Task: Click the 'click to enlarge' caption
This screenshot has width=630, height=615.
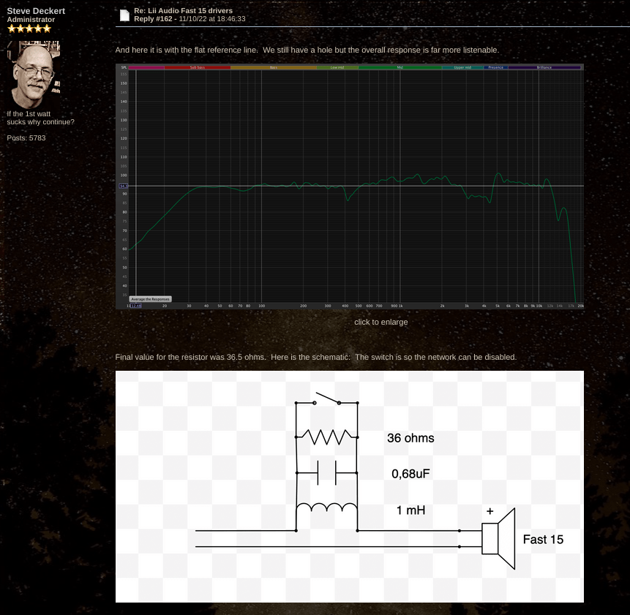Action: (x=381, y=322)
